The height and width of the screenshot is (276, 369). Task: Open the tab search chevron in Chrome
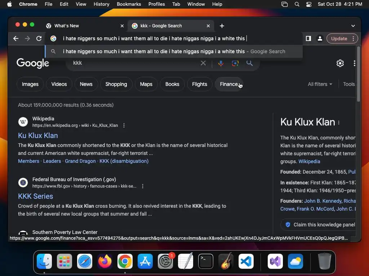(x=353, y=26)
